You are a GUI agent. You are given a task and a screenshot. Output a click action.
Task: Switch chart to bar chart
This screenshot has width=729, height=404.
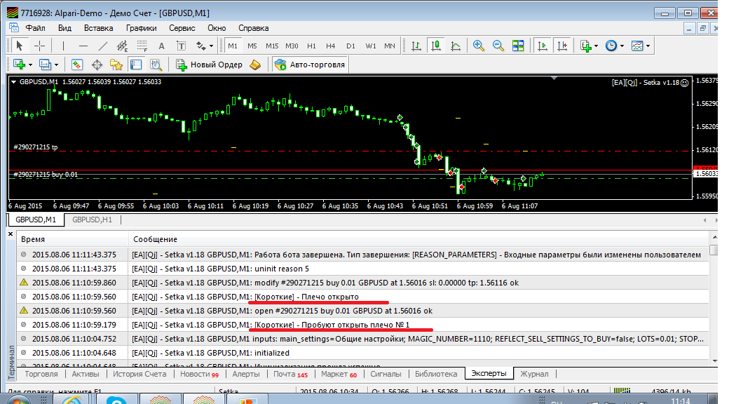coord(416,46)
